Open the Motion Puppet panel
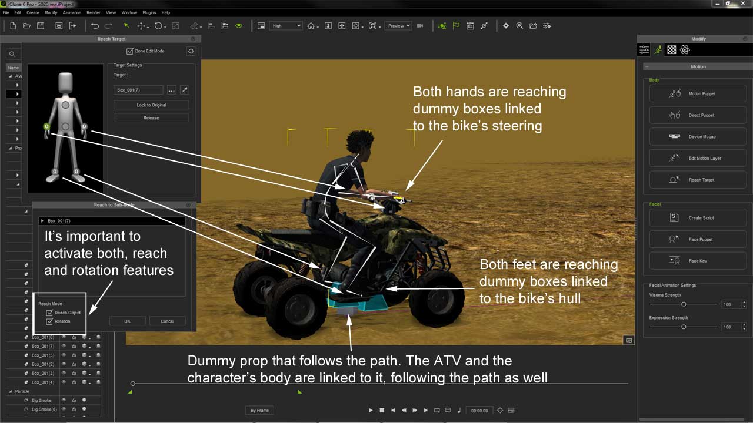The height and width of the screenshot is (423, 753). click(698, 94)
